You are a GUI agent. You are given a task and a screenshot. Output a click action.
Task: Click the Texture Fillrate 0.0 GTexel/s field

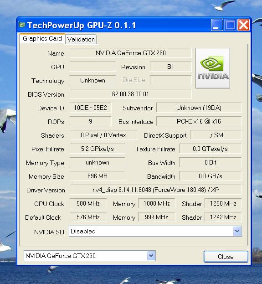(x=210, y=149)
